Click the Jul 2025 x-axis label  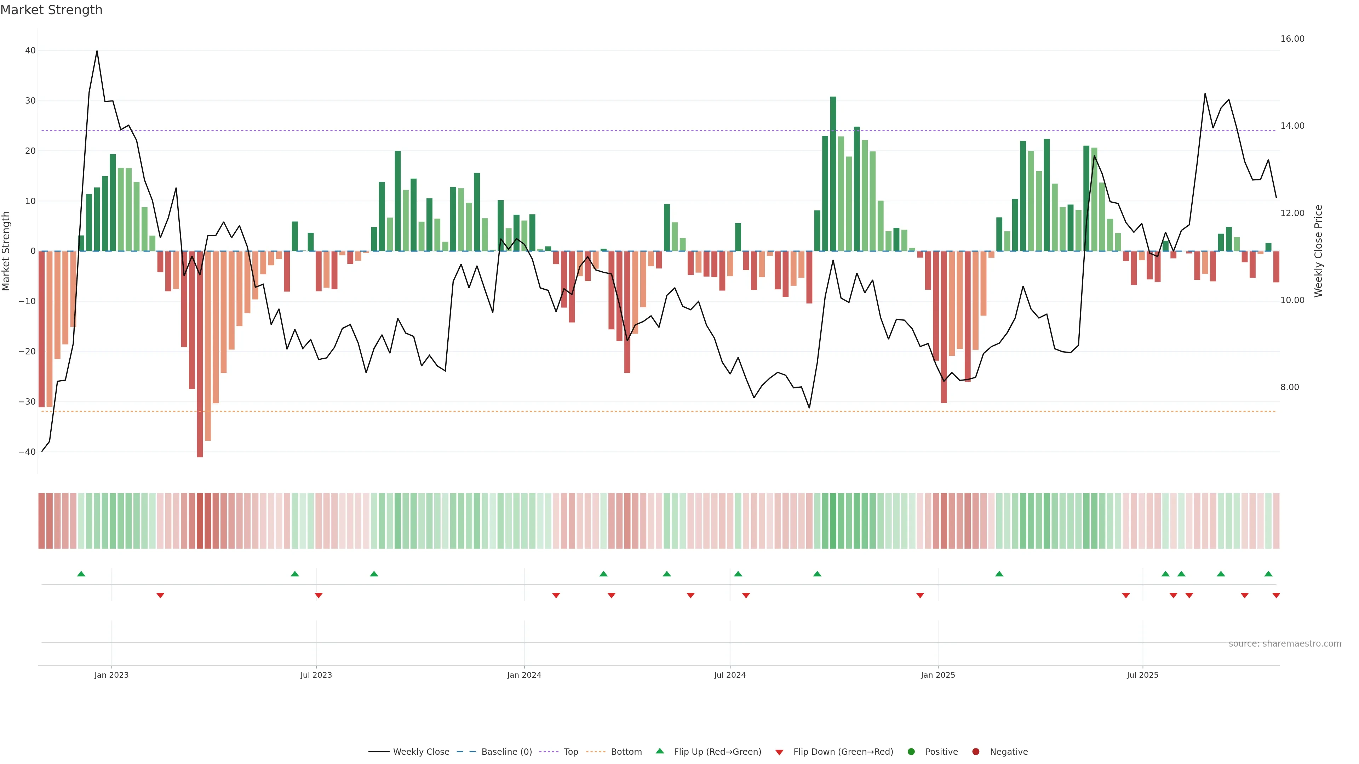click(x=1142, y=675)
